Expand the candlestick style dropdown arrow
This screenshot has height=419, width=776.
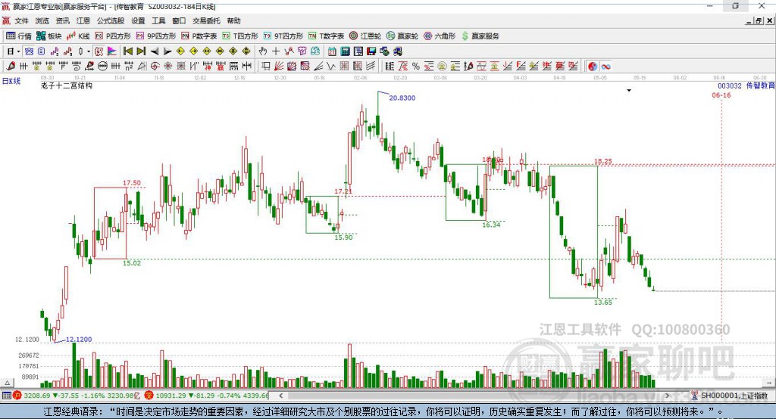pos(89,51)
